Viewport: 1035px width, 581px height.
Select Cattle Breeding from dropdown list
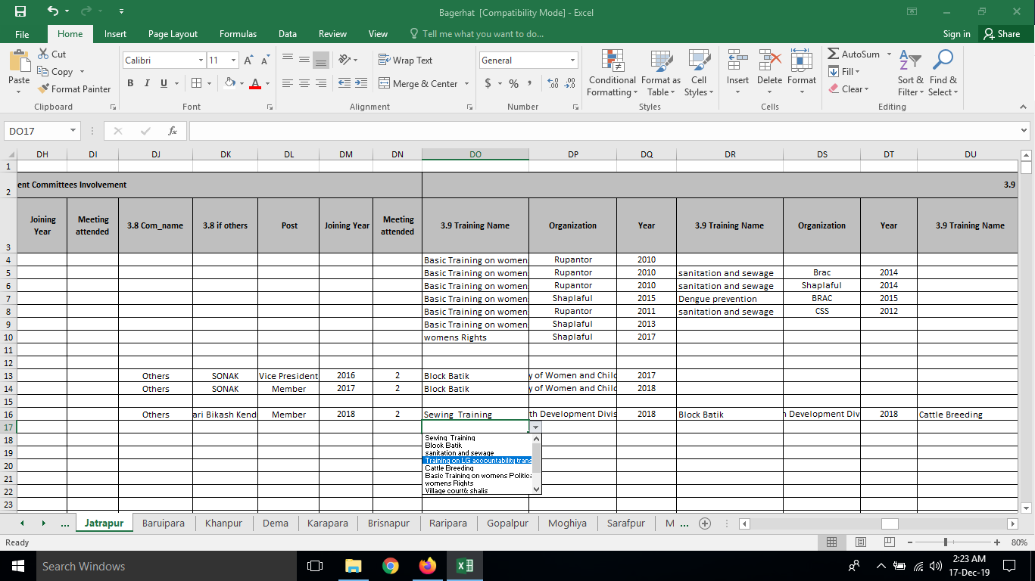click(x=449, y=468)
